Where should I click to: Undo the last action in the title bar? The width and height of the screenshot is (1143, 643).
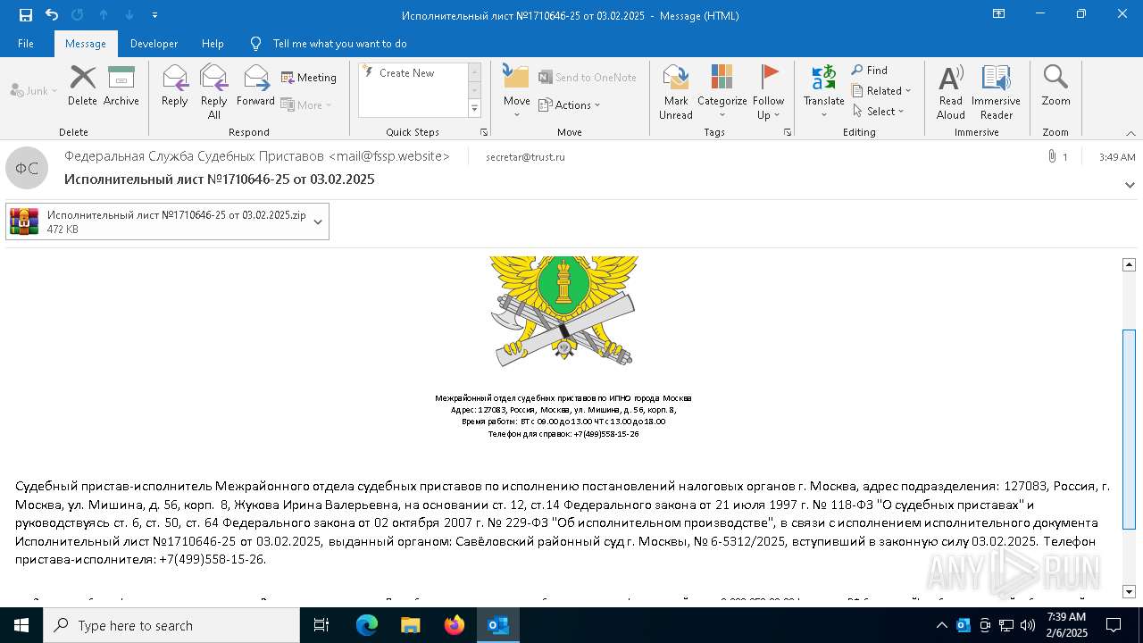point(52,14)
